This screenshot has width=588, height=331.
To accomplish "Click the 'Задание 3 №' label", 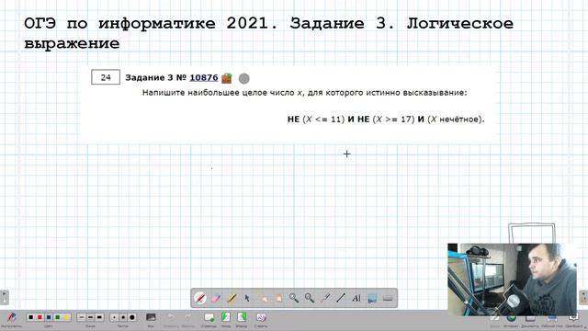I will [155, 77].
